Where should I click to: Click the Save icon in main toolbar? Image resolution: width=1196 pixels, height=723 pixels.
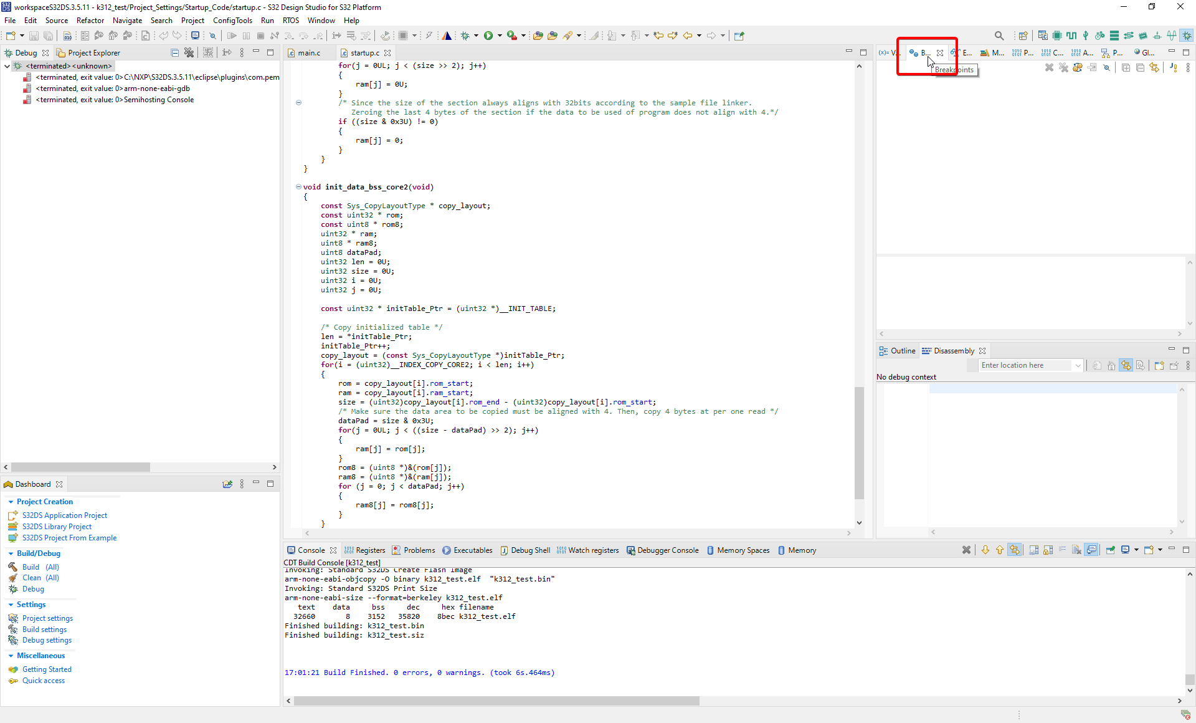[x=34, y=36]
